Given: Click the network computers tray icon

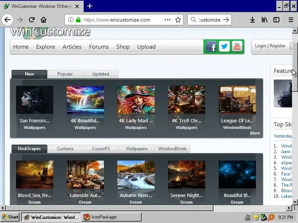Looking at the screenshot, I should coord(264,217).
